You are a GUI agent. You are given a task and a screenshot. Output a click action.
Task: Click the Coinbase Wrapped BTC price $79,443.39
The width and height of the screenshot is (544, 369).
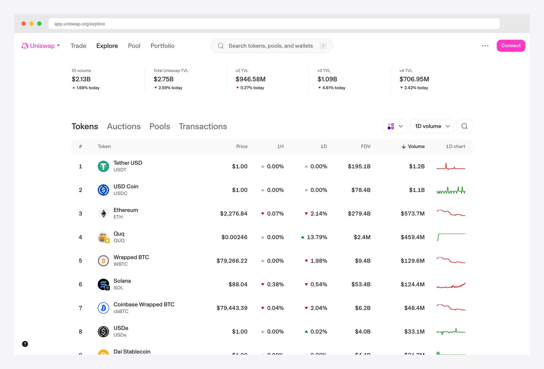tap(232, 308)
